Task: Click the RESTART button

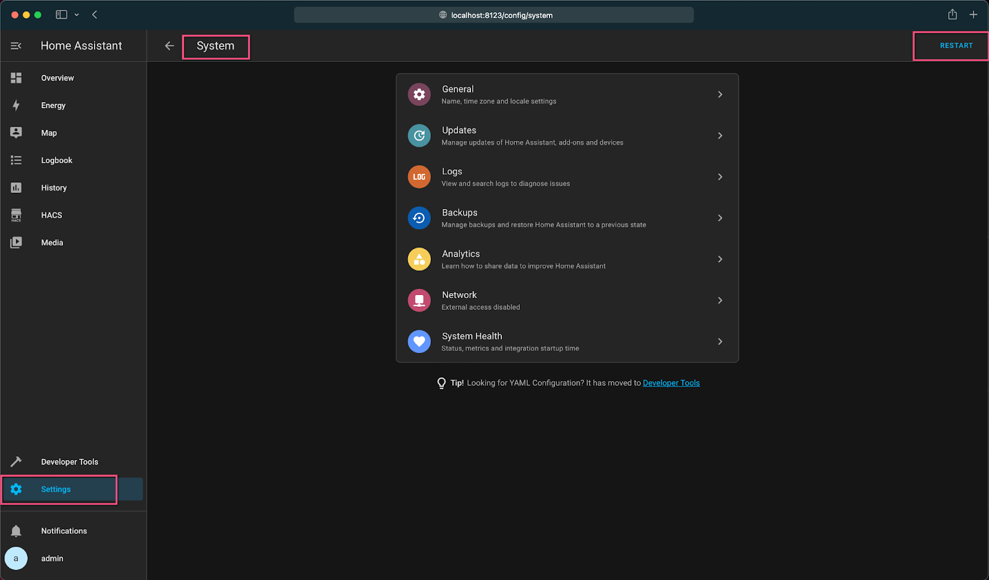Action: click(956, 46)
